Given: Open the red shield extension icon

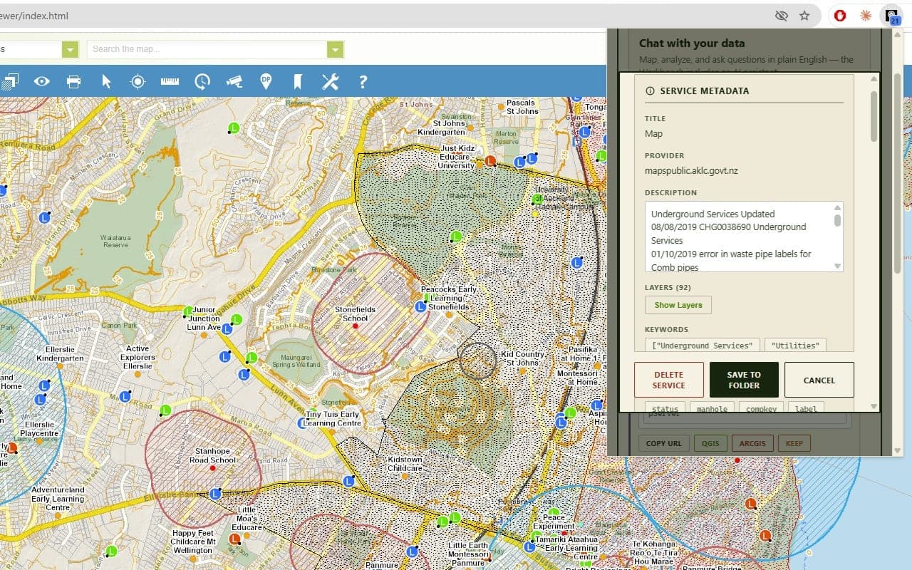Looking at the screenshot, I should click(840, 16).
